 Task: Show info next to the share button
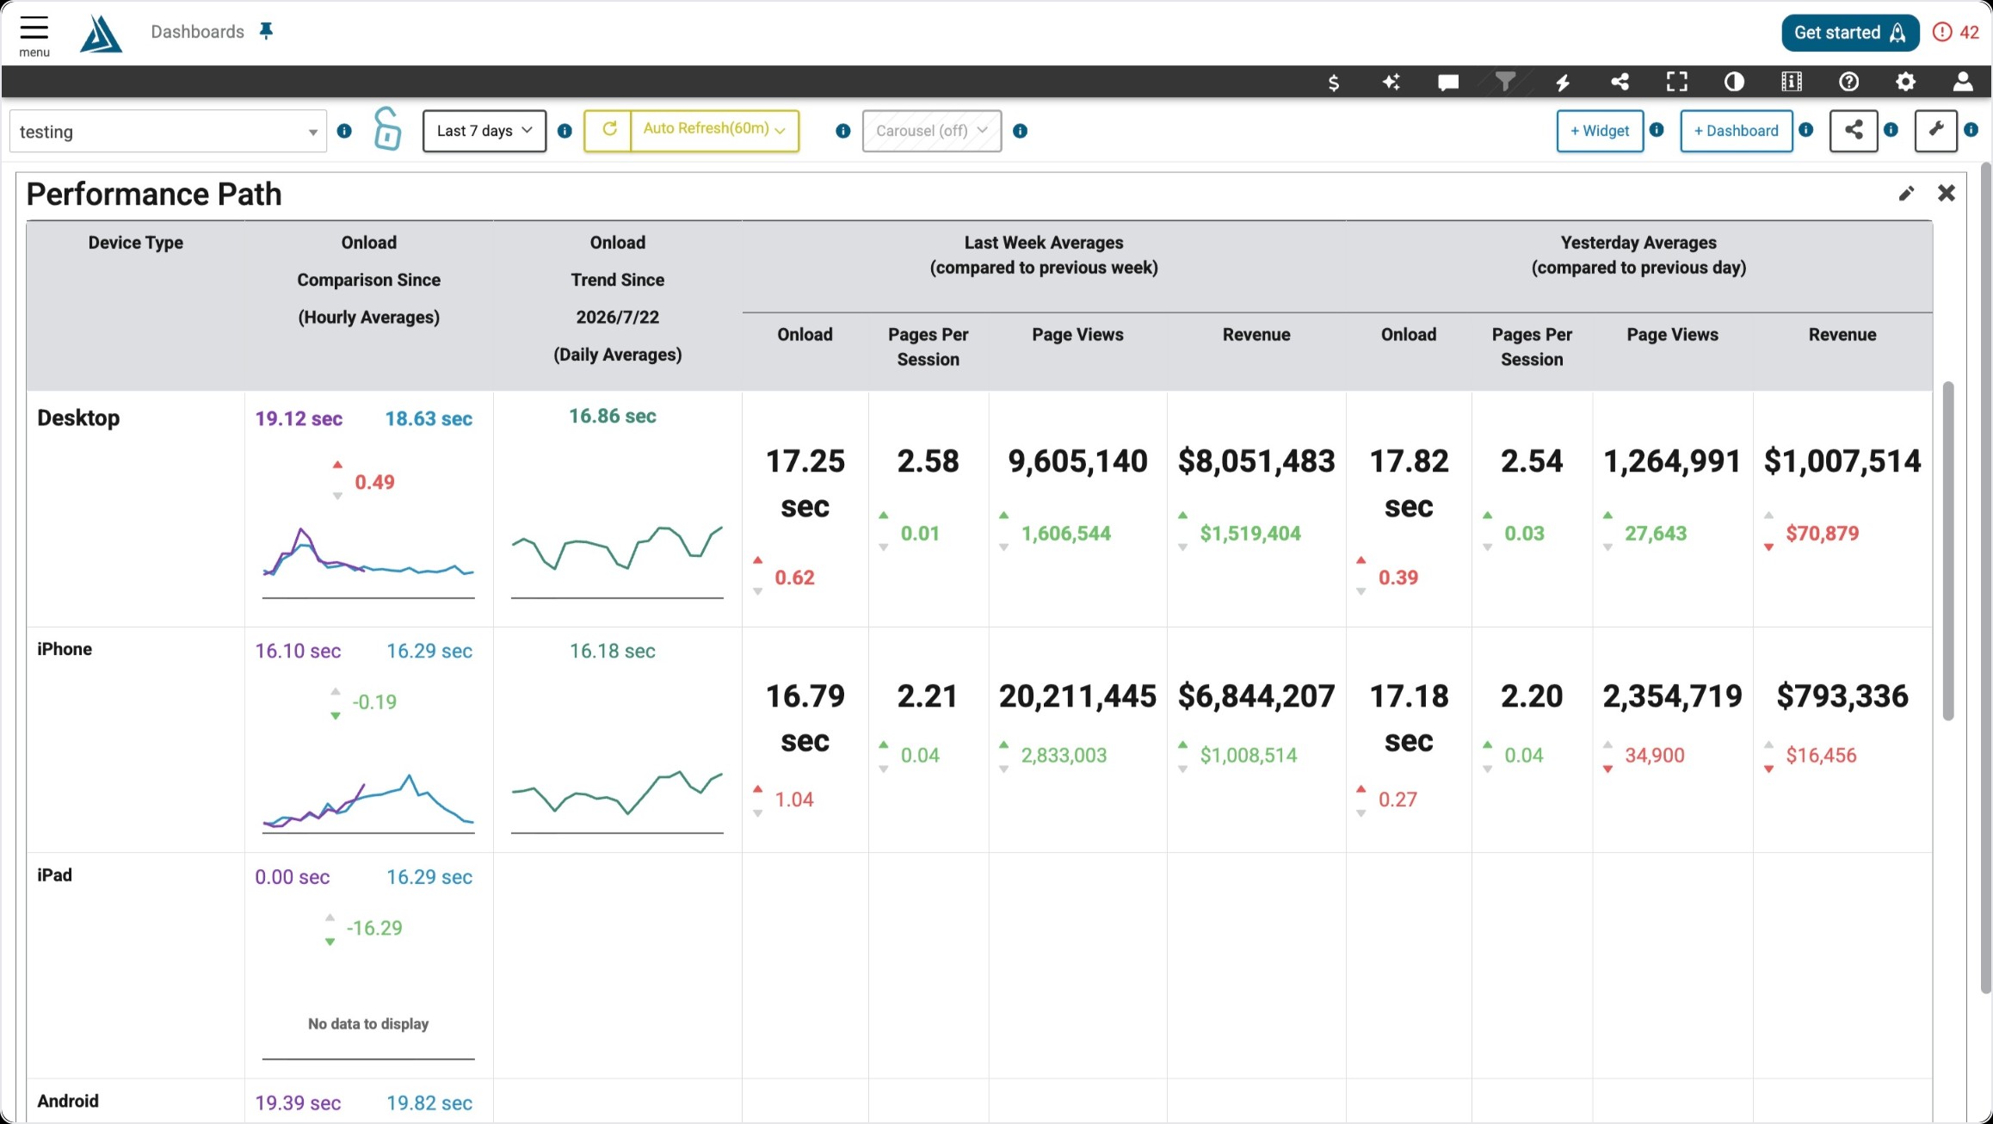(x=1891, y=130)
